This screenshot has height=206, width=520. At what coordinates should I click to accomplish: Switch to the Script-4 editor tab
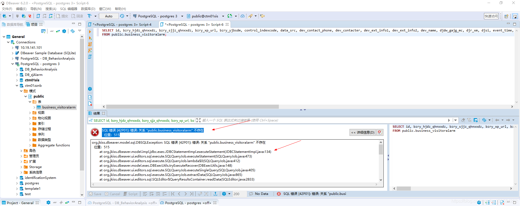click(122, 24)
